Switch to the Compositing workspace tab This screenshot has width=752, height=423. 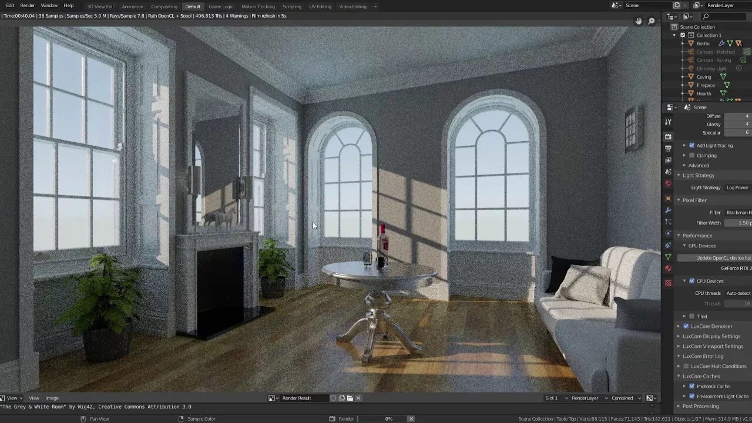[x=164, y=6]
